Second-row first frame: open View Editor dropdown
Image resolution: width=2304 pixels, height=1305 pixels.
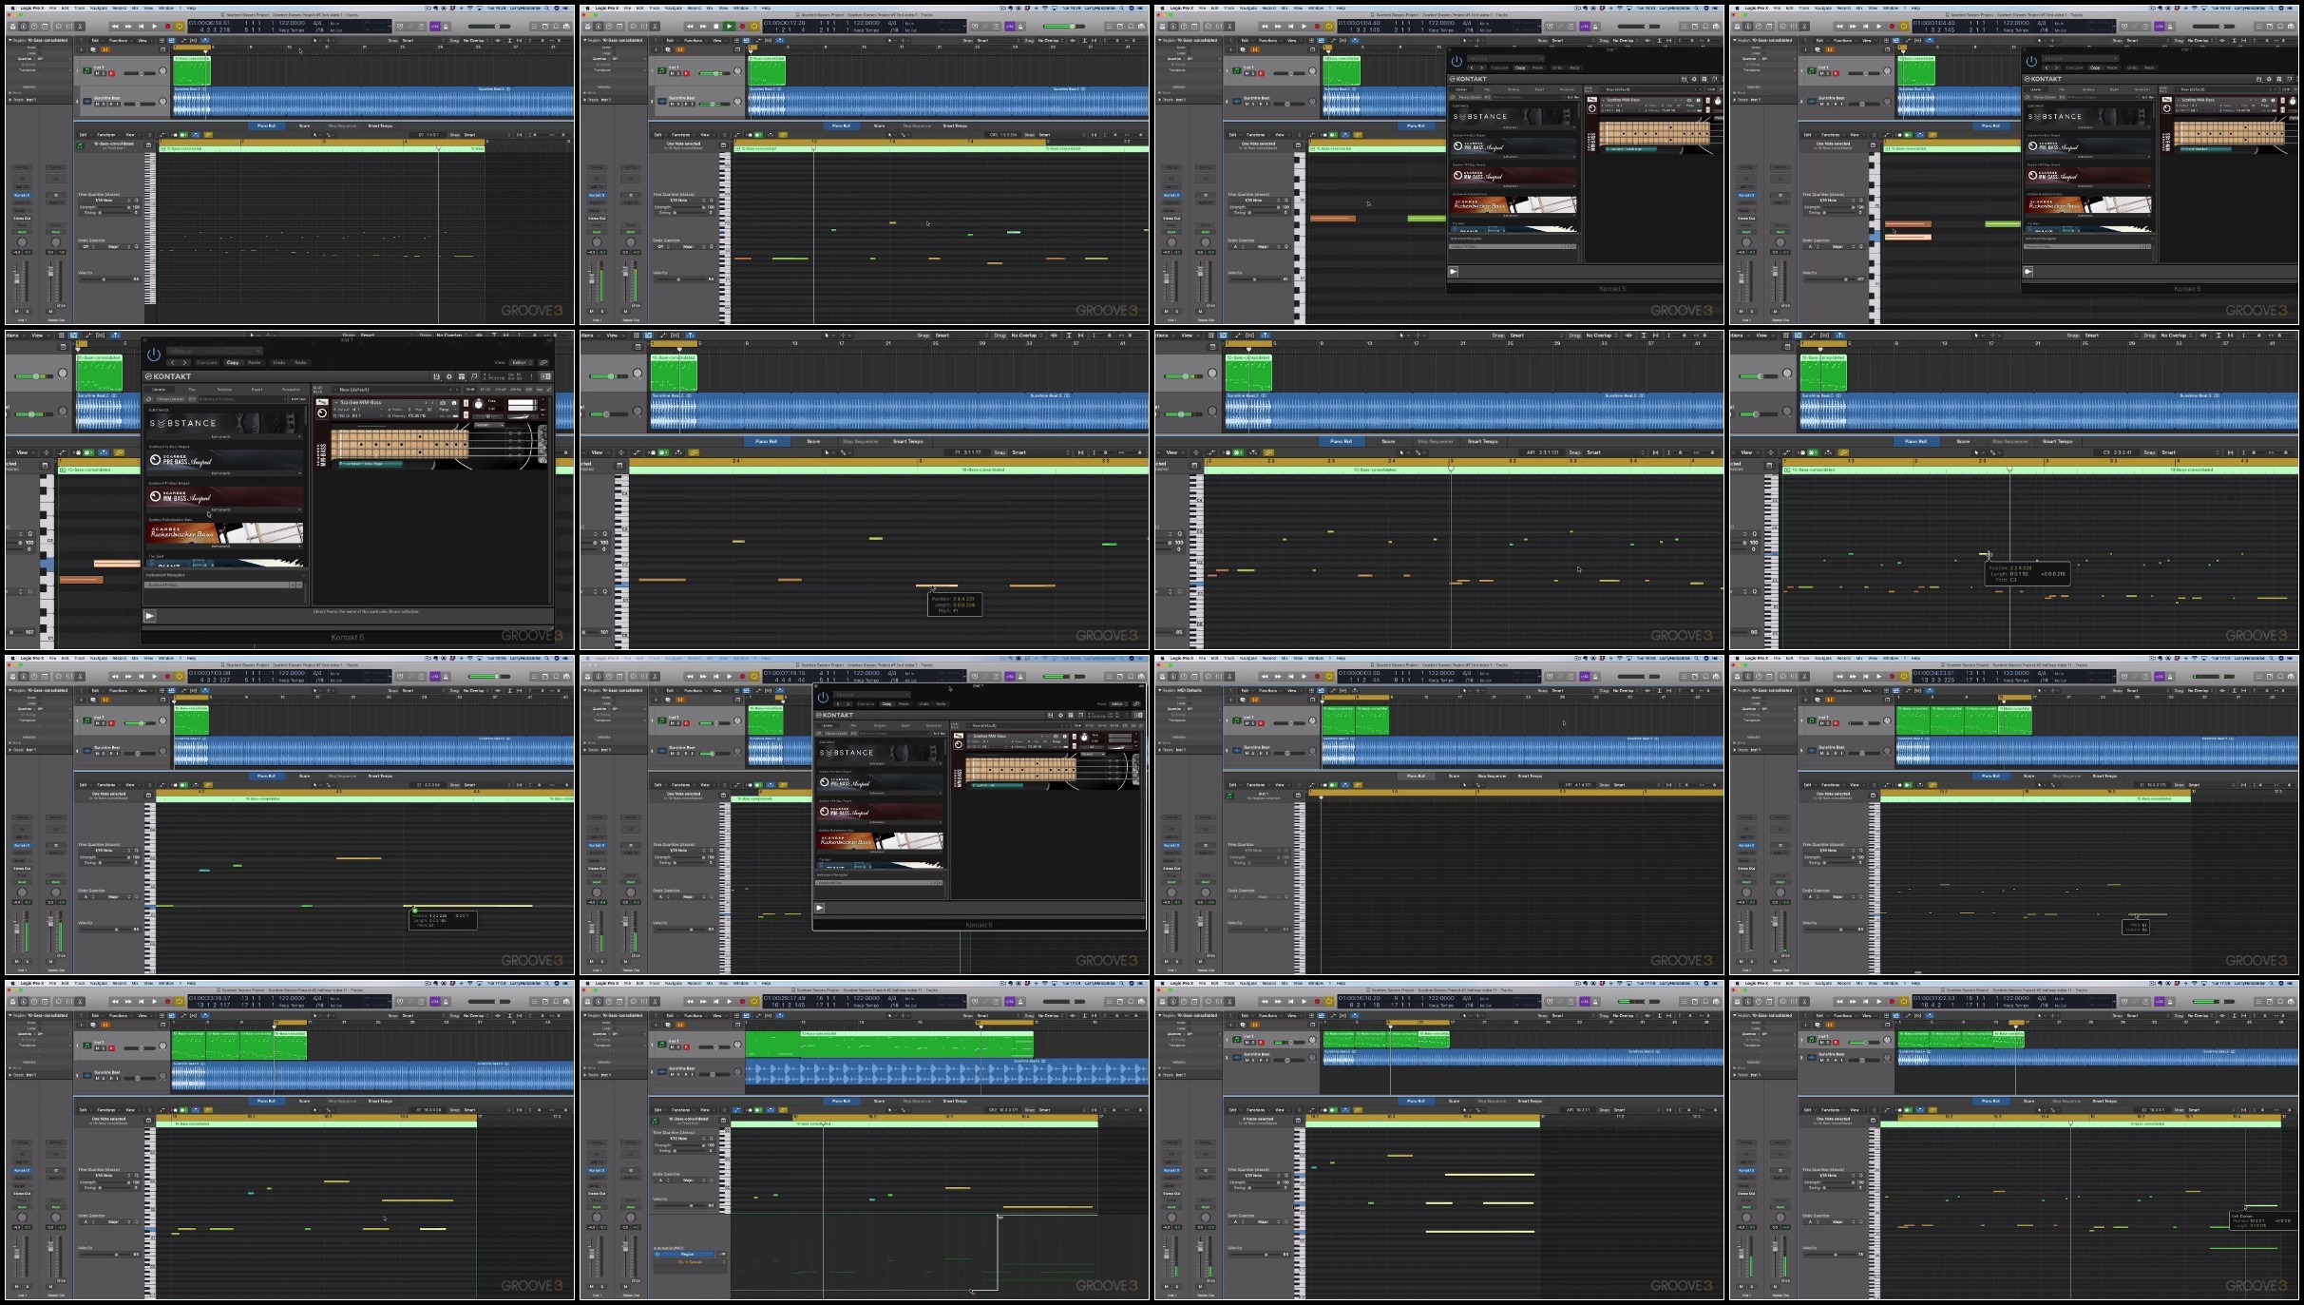(522, 362)
